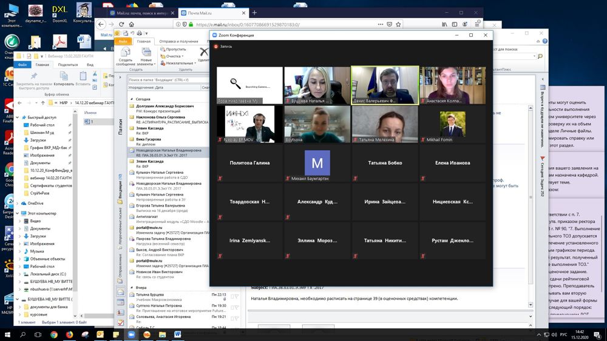Open email from Быков, Андрей Викторович

[169, 252]
